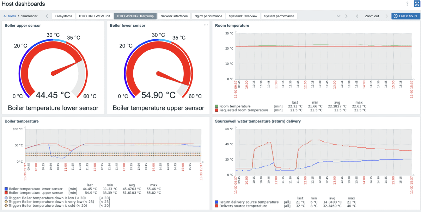This screenshot has width=421, height=212.
Task: Switch to the Filesystems dashboard tab
Action: (63, 16)
